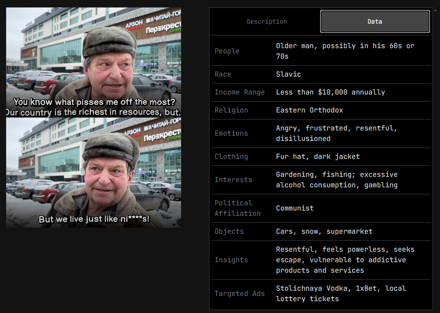Select 'Less than $10,000 annually' value

(331, 92)
